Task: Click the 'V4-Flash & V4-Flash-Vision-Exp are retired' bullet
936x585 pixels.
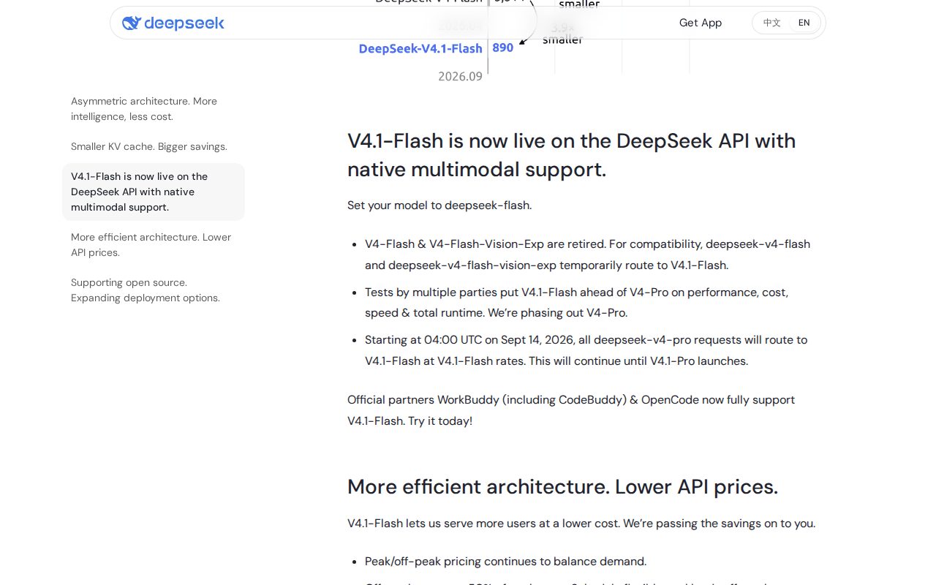Action: (x=587, y=254)
